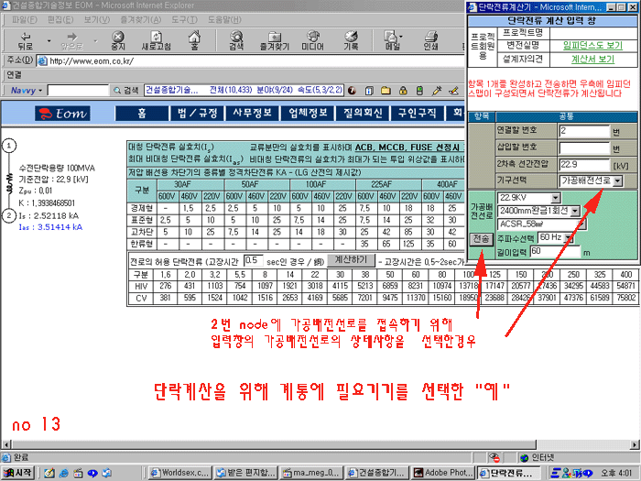This screenshot has width=641, height=481.
Task: Click the Eom logo in the site header
Action: click(62, 114)
